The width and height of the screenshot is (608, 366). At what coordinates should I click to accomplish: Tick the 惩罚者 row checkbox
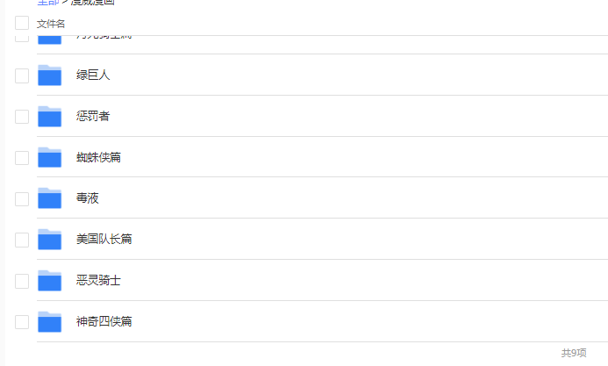tap(22, 117)
